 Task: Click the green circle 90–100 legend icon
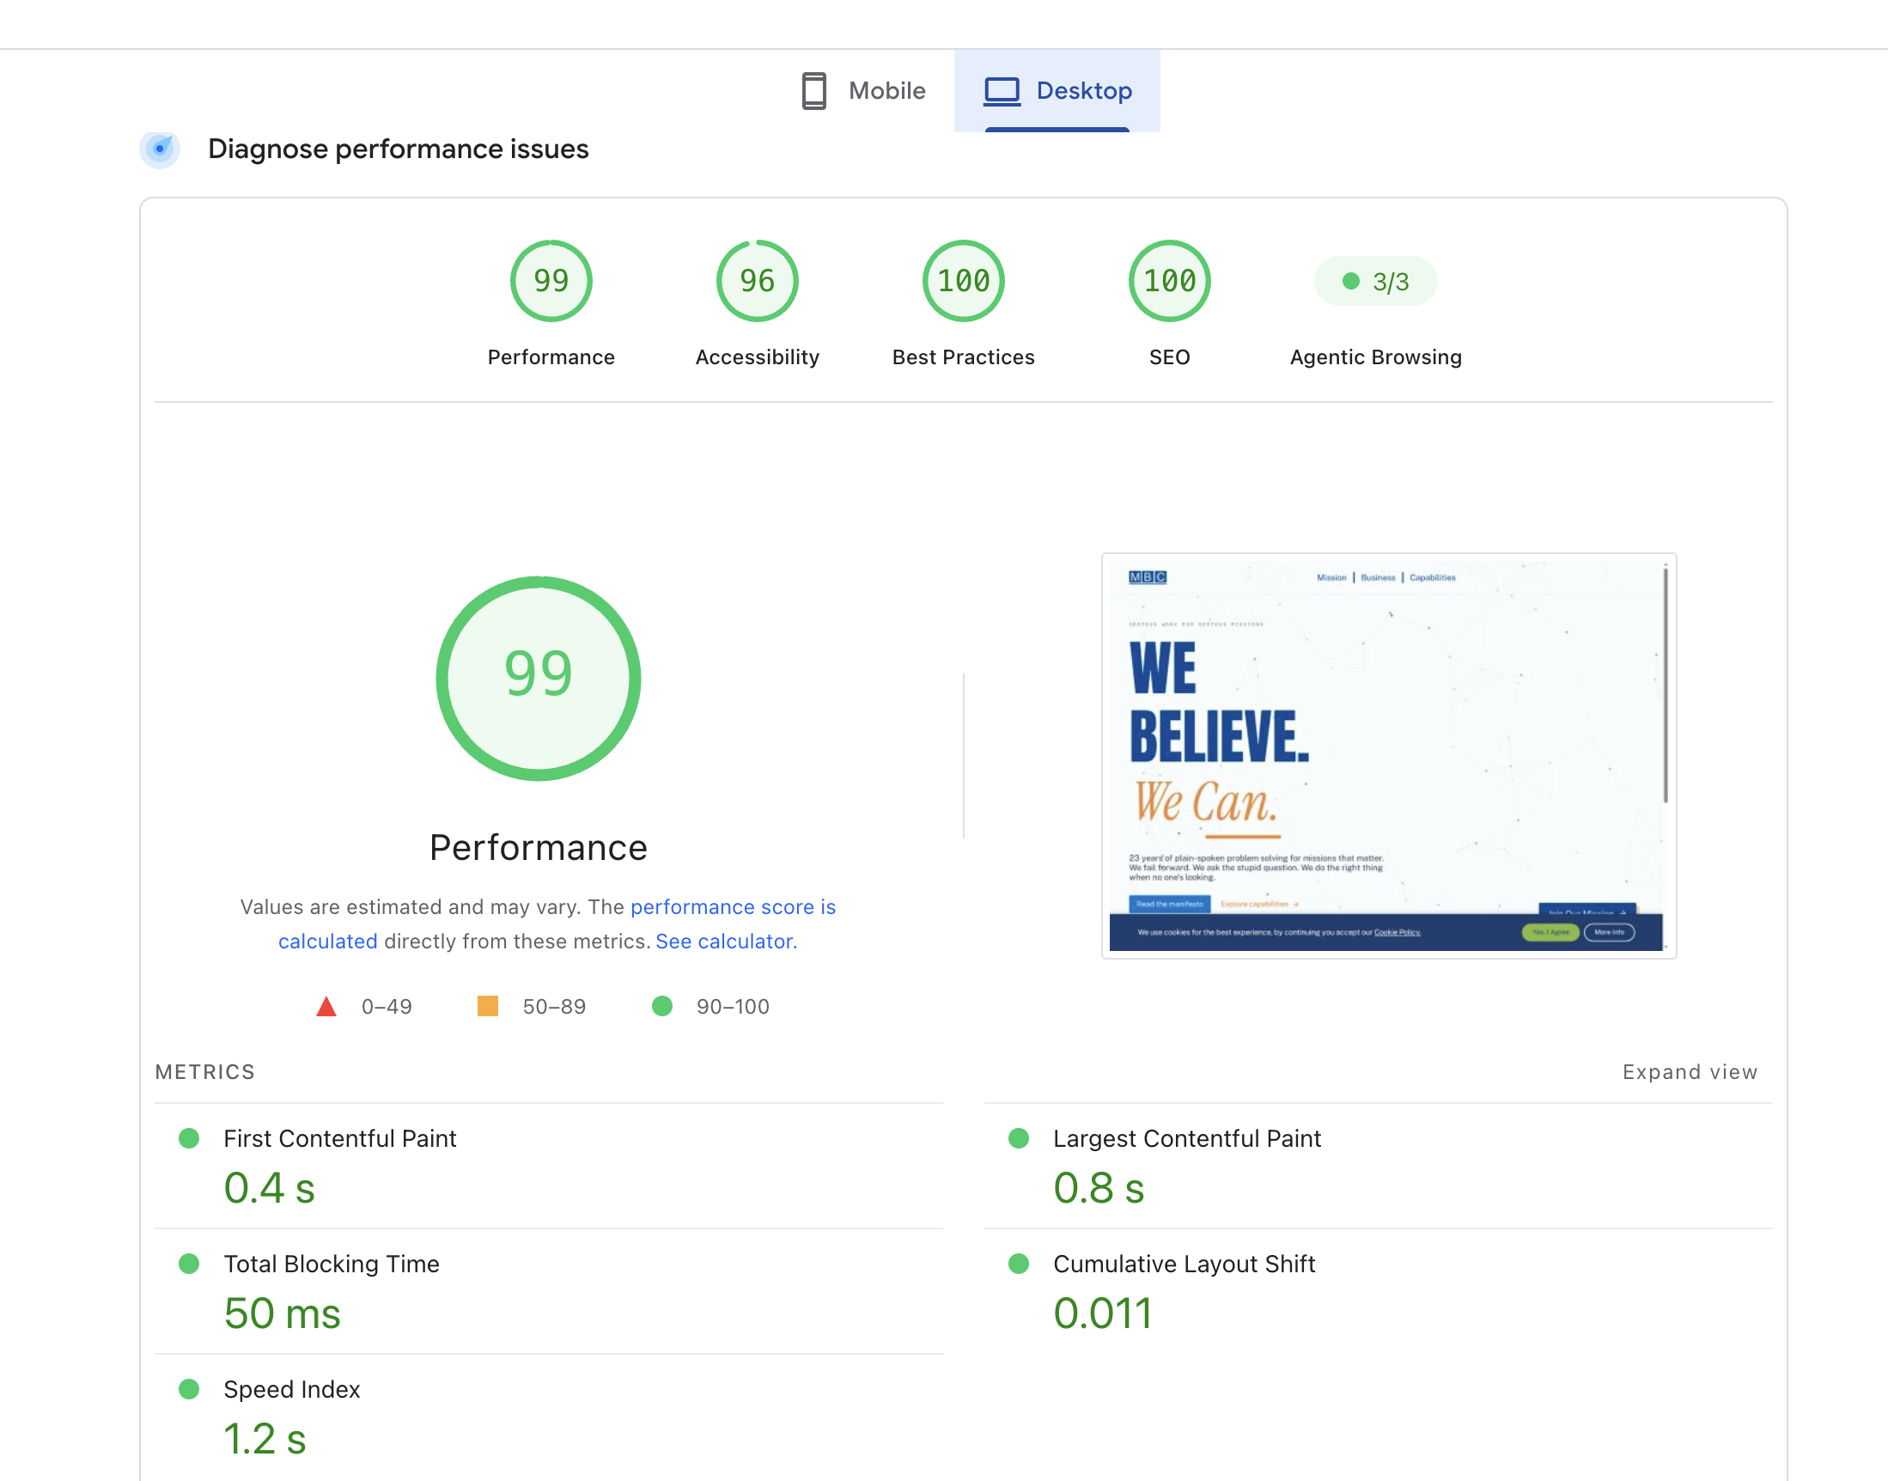point(662,1006)
